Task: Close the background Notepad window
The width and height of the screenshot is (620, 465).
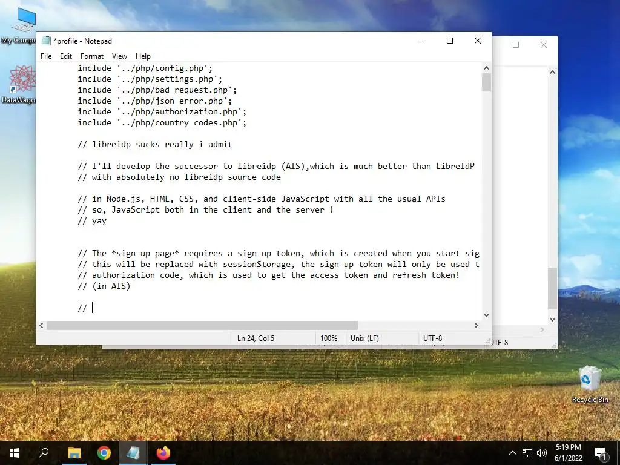Action: [x=544, y=45]
